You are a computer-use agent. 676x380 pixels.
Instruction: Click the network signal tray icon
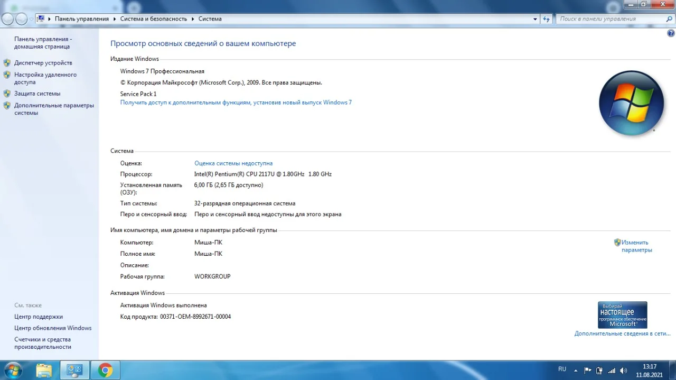coord(612,370)
